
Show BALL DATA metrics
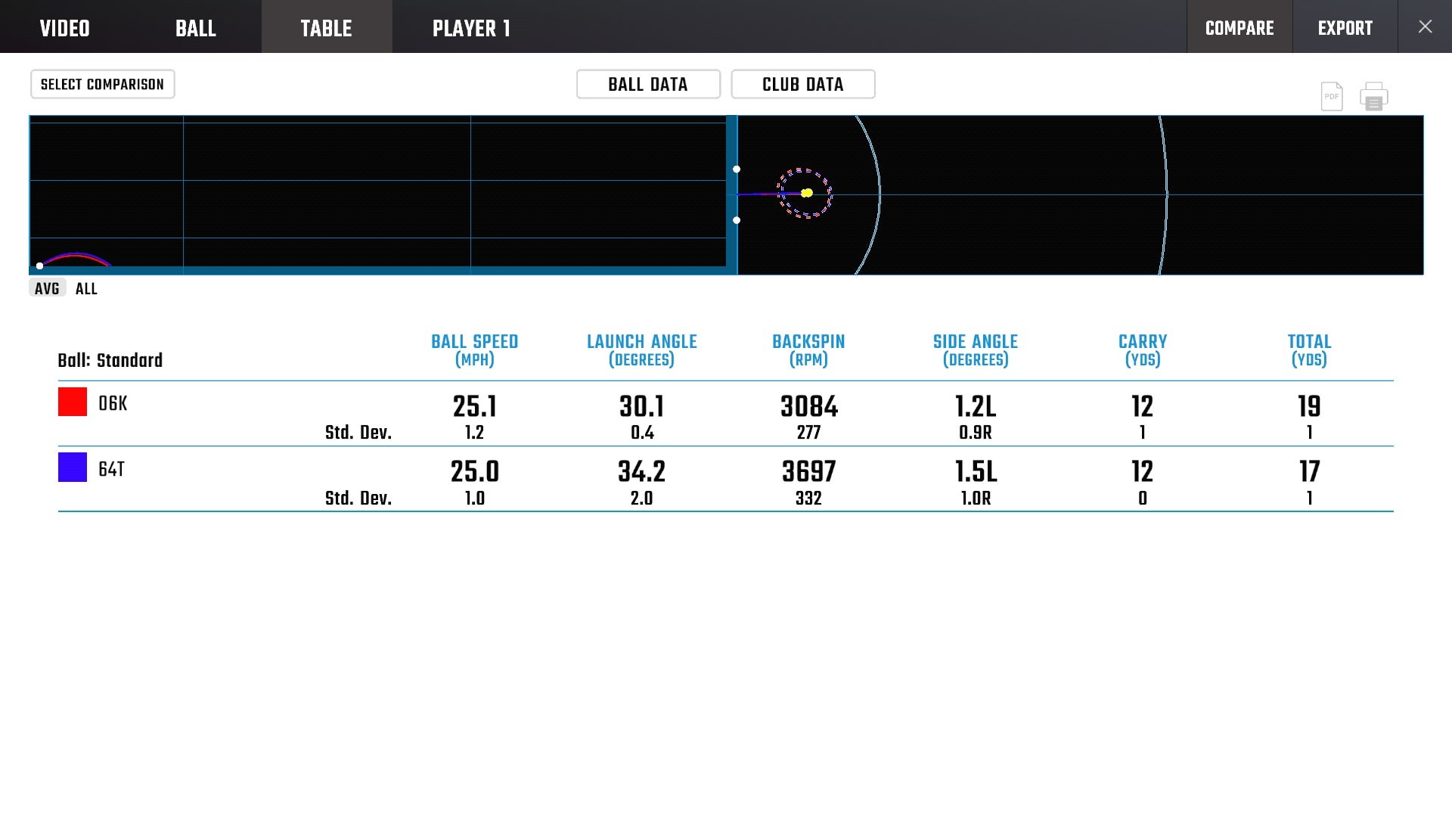click(x=647, y=84)
